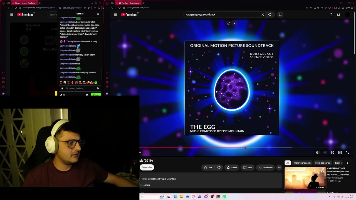Open Microsoft Edge from the taskbar
This screenshot has height=200, width=356.
click(x=175, y=197)
